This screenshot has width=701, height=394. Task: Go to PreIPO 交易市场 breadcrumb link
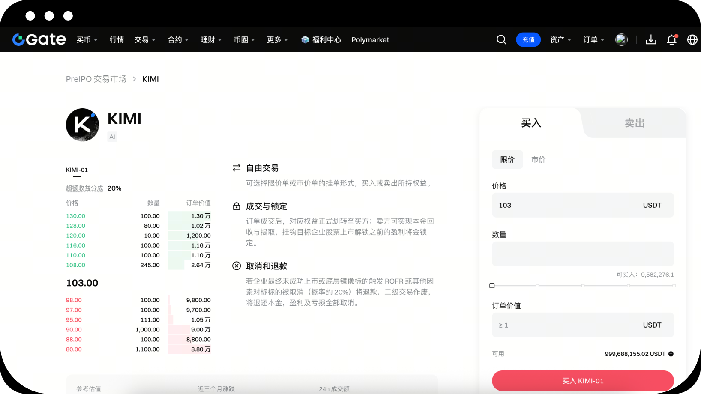96,79
